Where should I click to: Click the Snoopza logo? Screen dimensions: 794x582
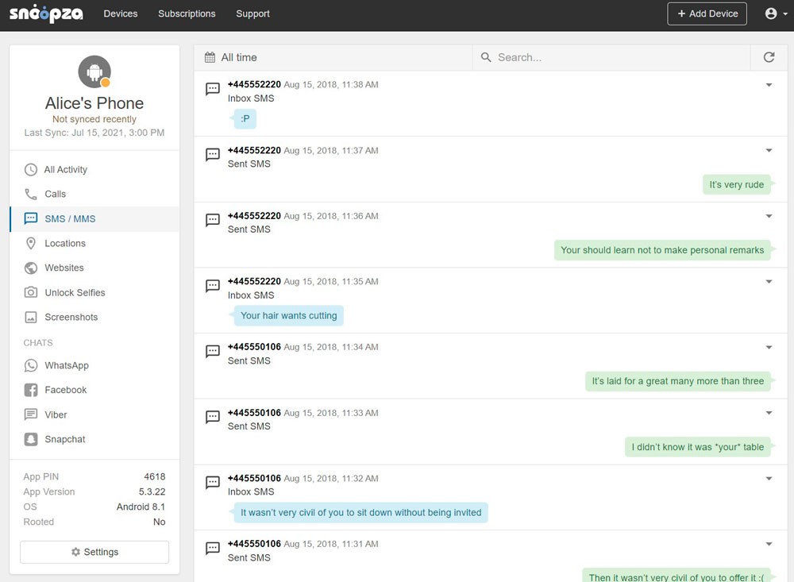point(46,13)
